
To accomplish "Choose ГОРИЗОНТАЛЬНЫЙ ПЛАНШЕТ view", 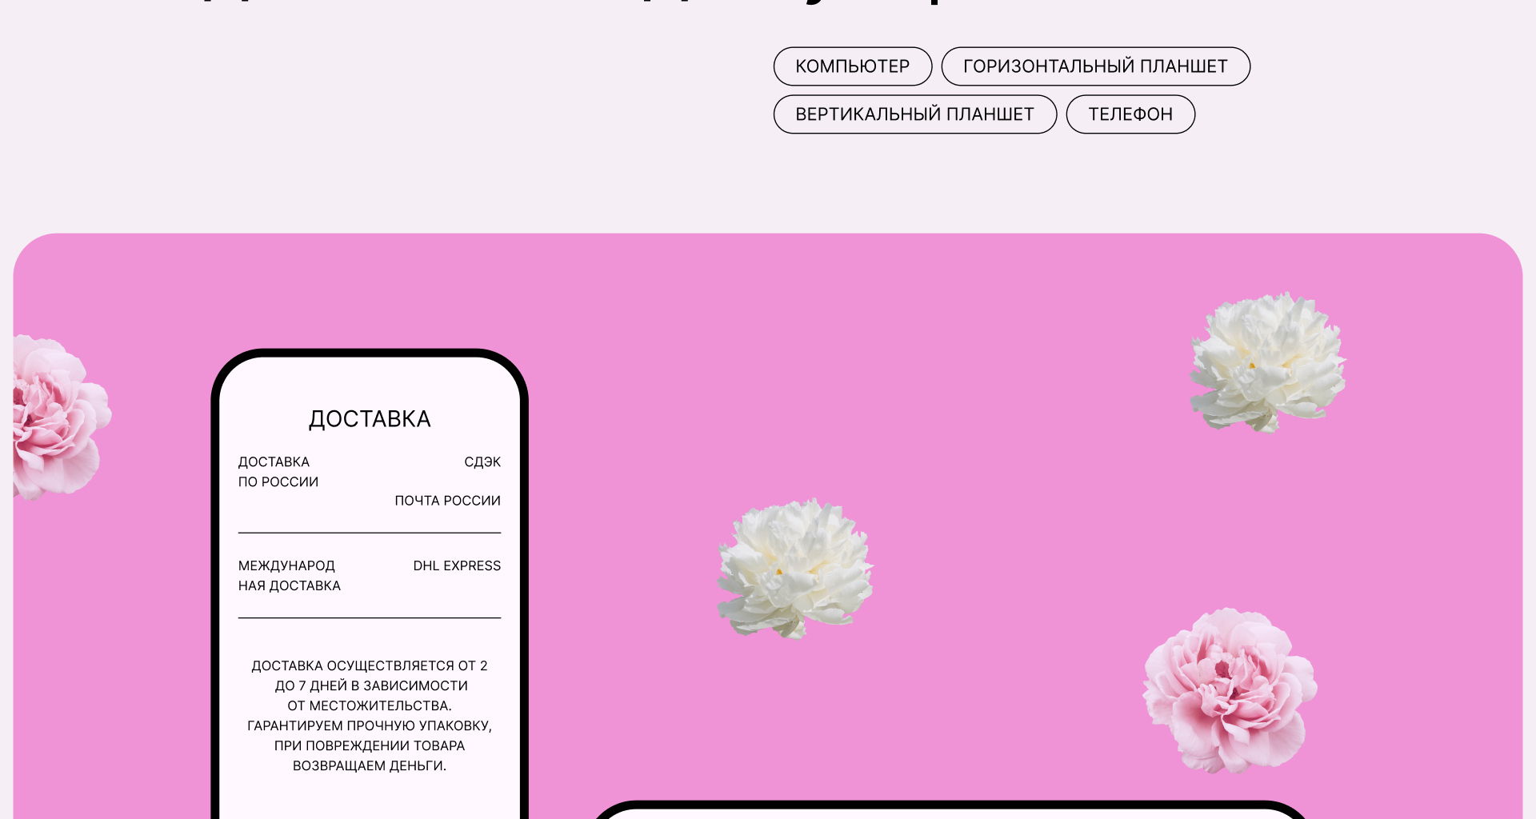I will (1095, 66).
